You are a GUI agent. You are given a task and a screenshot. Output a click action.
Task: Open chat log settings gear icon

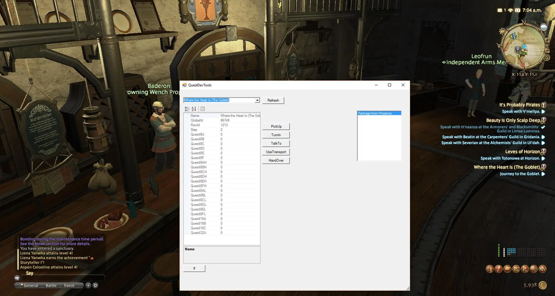[x=95, y=285]
